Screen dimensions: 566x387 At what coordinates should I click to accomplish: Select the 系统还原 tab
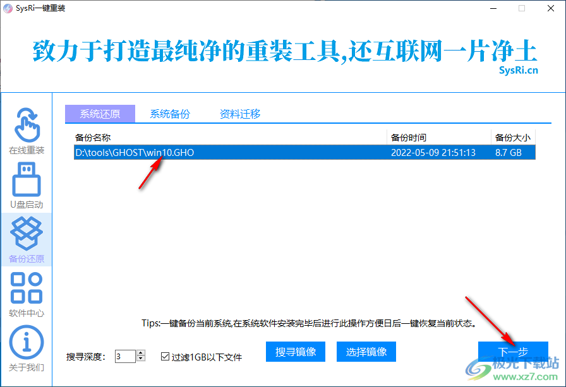point(100,114)
